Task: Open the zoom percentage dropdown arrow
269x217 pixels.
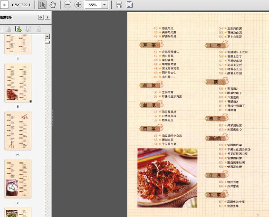Action: point(104,5)
